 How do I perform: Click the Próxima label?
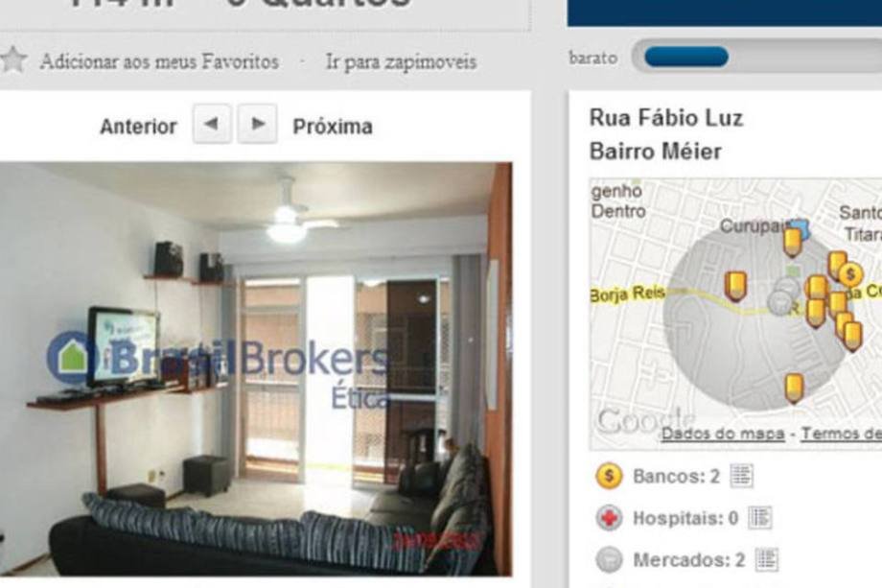click(333, 127)
